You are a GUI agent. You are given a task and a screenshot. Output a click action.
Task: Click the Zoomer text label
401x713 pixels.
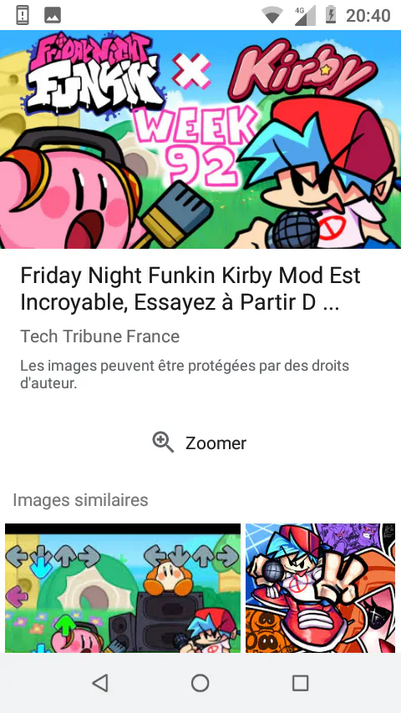coord(216,442)
